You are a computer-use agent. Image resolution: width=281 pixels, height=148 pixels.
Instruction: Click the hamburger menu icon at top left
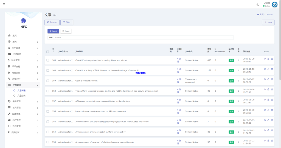[x=4, y=4]
